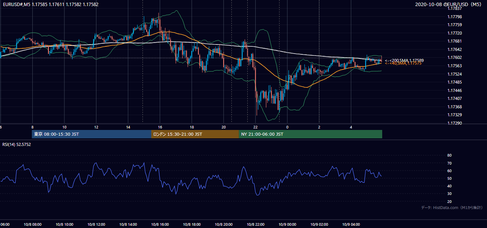Click hour label 22 under price chart
487x228 pixels.
pos(255,127)
